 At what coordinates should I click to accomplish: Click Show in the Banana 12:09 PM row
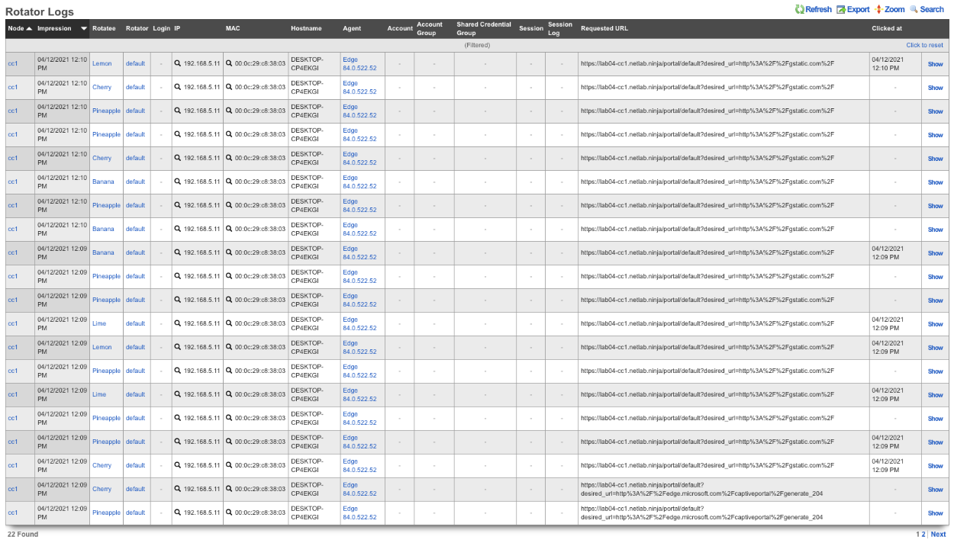coord(935,253)
